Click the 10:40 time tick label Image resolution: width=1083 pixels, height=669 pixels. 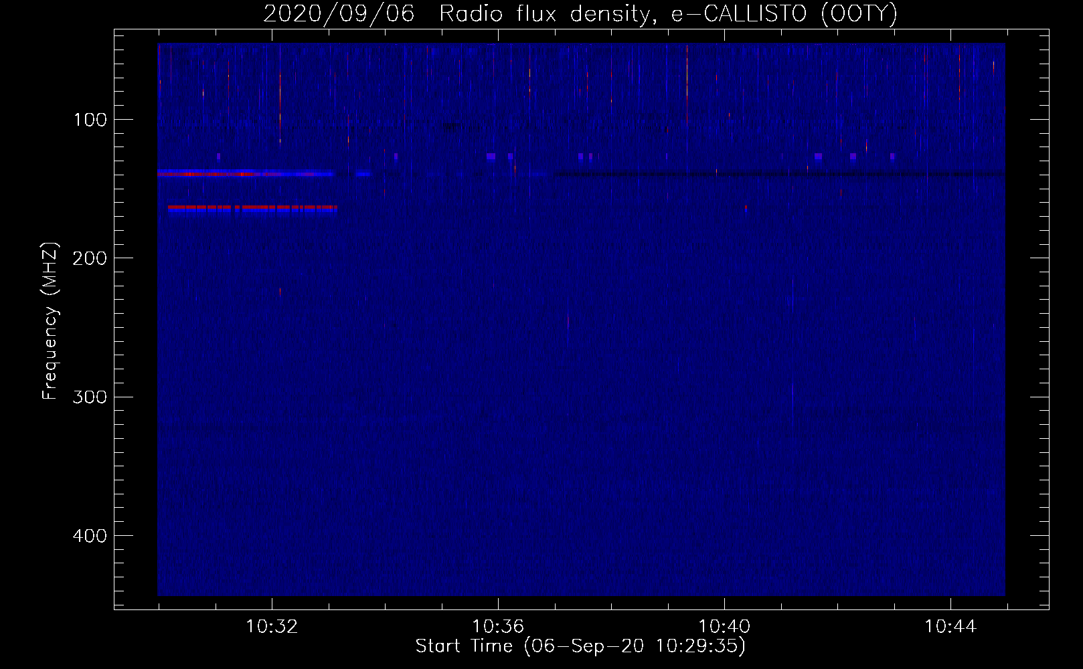724,627
